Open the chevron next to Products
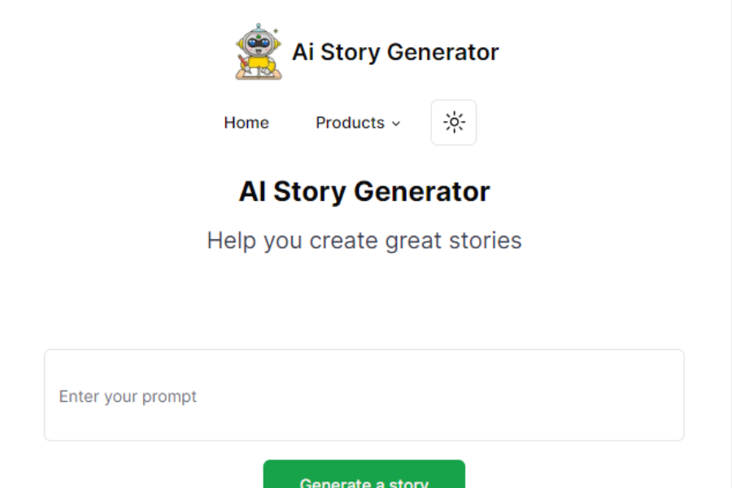Image resolution: width=732 pixels, height=488 pixels. click(396, 124)
